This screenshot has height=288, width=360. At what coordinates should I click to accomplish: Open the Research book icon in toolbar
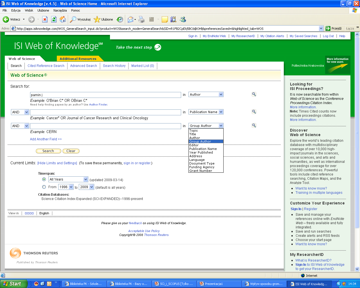click(173, 19)
